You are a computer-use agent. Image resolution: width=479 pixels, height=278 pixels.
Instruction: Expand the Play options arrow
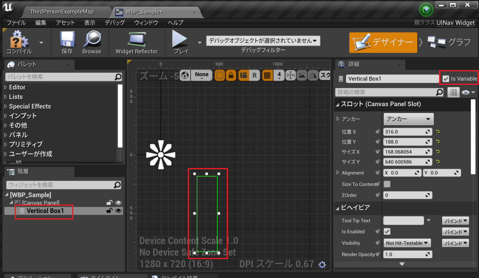(200, 42)
